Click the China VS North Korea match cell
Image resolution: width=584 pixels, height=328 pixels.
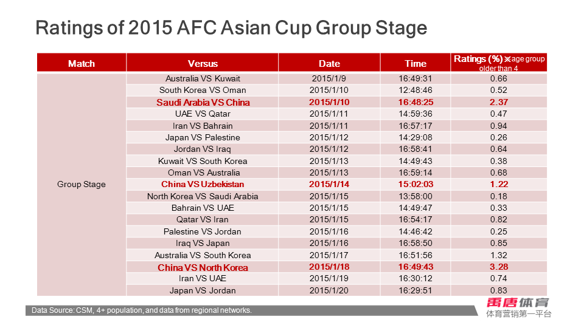pos(203,267)
